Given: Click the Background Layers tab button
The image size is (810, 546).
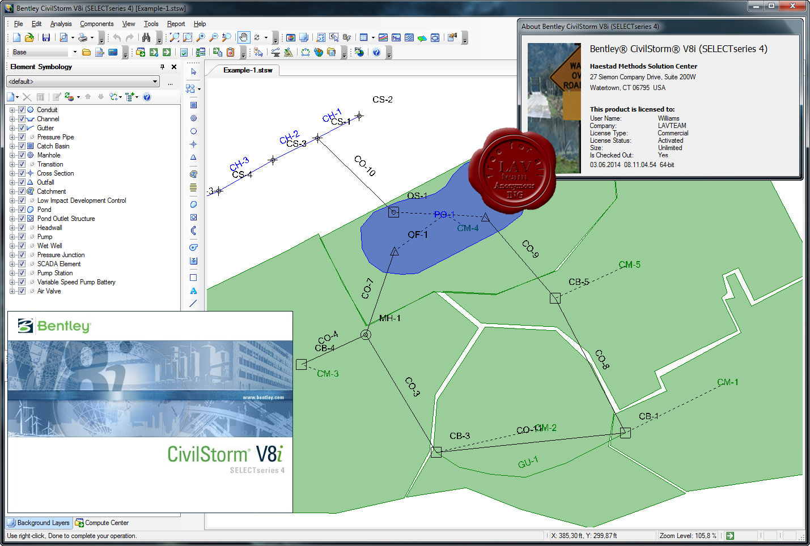Looking at the screenshot, I should coord(39,523).
